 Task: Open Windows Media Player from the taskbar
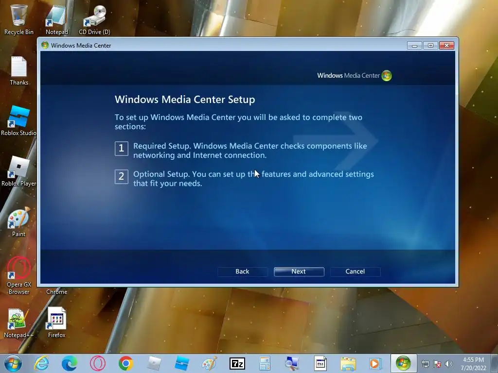coord(375,363)
